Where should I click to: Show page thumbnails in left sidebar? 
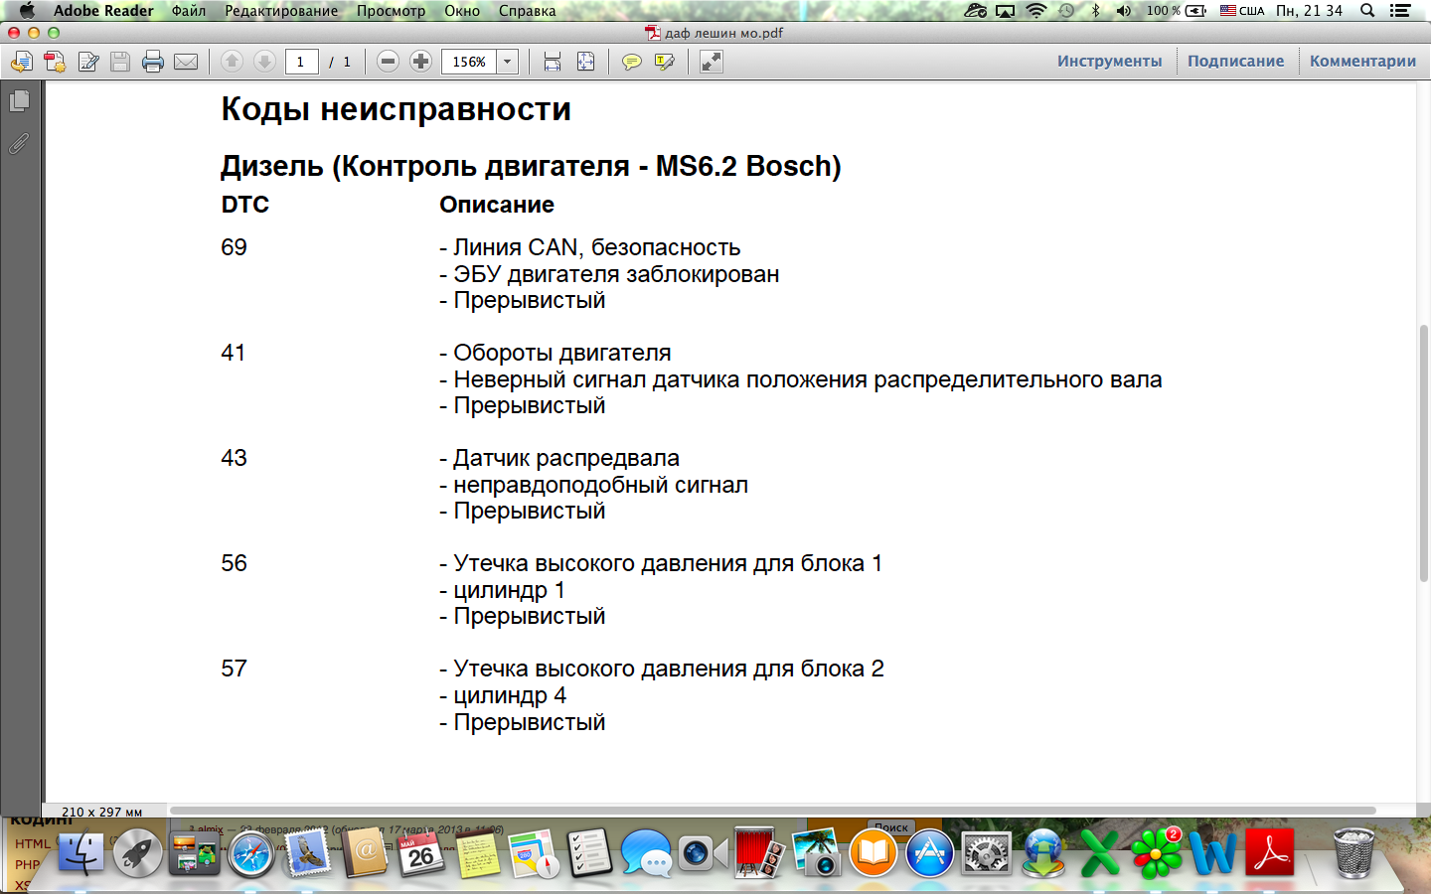[x=19, y=100]
